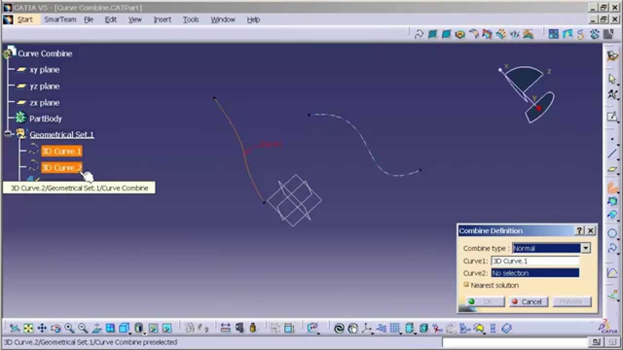Screen dimensions: 623x350
Task: Open the Start menu
Action: point(25,19)
